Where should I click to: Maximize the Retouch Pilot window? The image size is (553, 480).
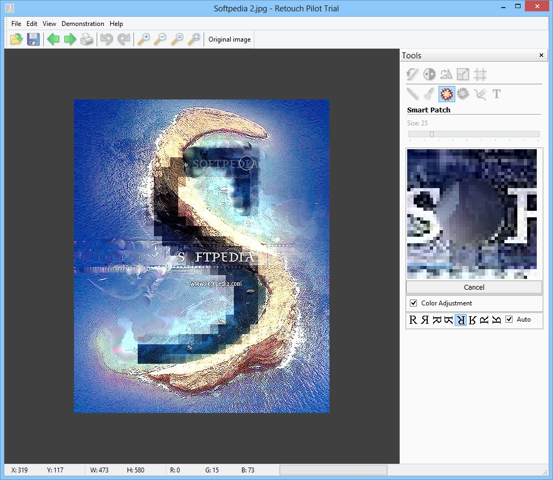tap(518, 6)
